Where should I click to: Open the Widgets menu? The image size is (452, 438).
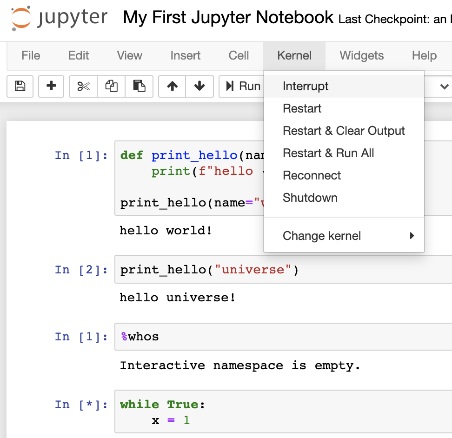click(x=361, y=55)
